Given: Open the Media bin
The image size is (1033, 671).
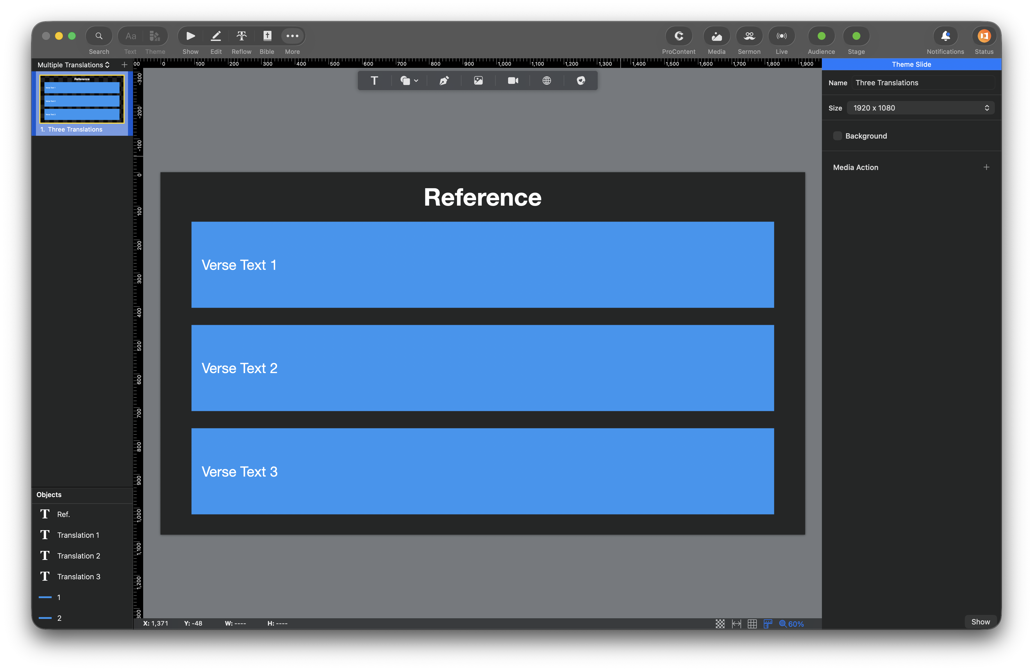Looking at the screenshot, I should click(x=717, y=36).
